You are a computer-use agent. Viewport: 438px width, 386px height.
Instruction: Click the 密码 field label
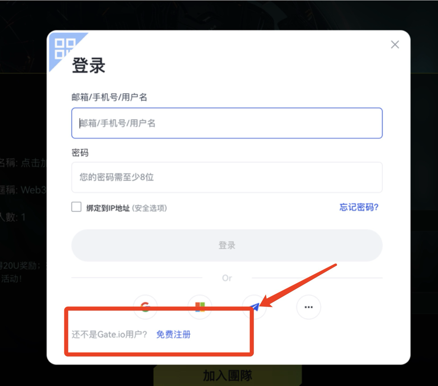[80, 153]
